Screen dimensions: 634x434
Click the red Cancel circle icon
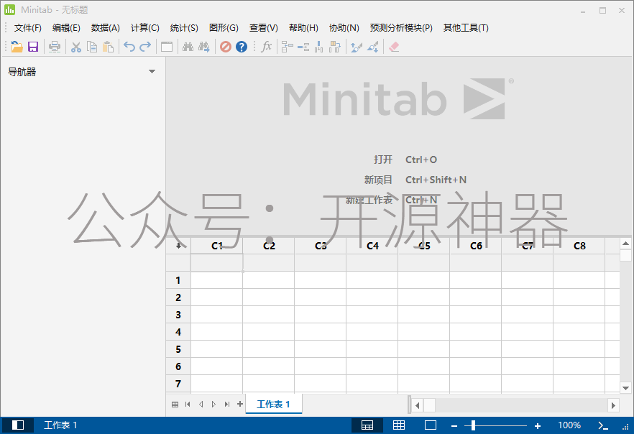(x=226, y=47)
